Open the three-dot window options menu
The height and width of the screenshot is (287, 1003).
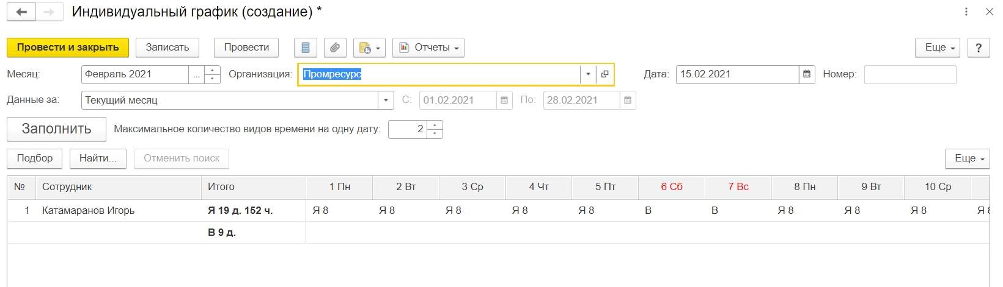click(x=966, y=12)
